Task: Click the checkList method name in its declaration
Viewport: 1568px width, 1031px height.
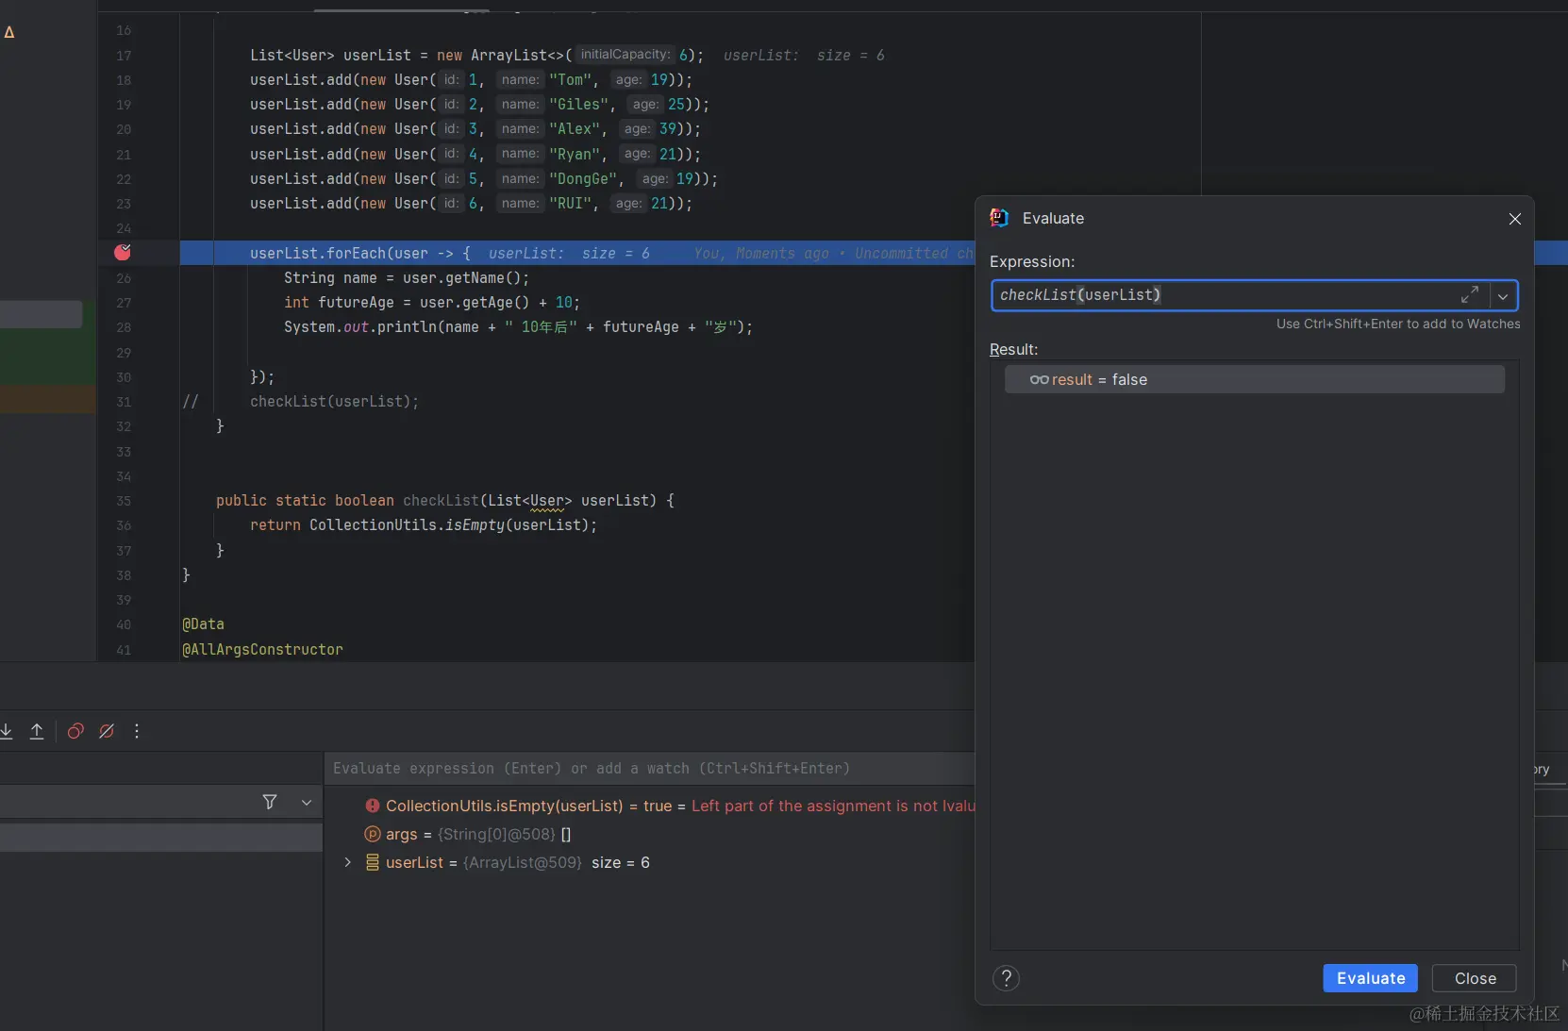Action: click(x=441, y=501)
